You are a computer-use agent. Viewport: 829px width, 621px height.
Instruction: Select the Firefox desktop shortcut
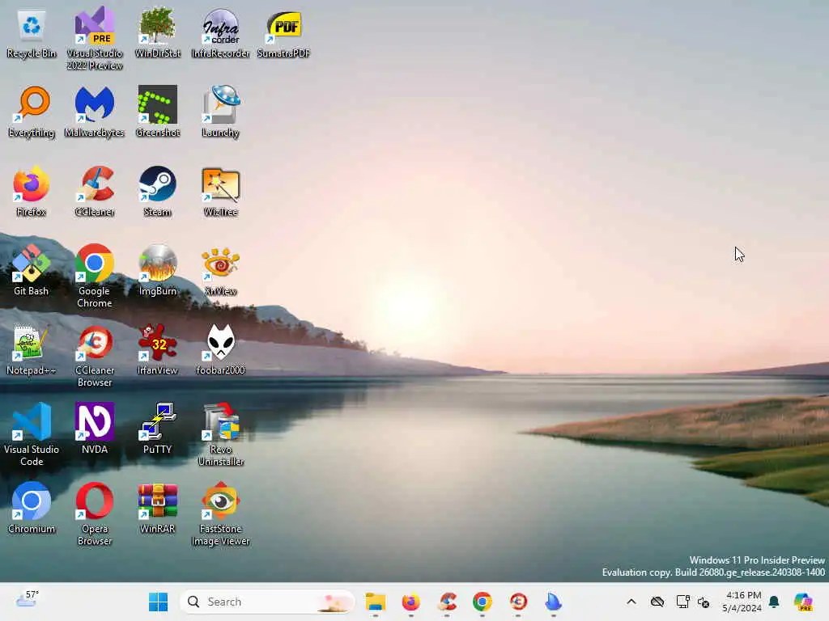click(x=32, y=191)
